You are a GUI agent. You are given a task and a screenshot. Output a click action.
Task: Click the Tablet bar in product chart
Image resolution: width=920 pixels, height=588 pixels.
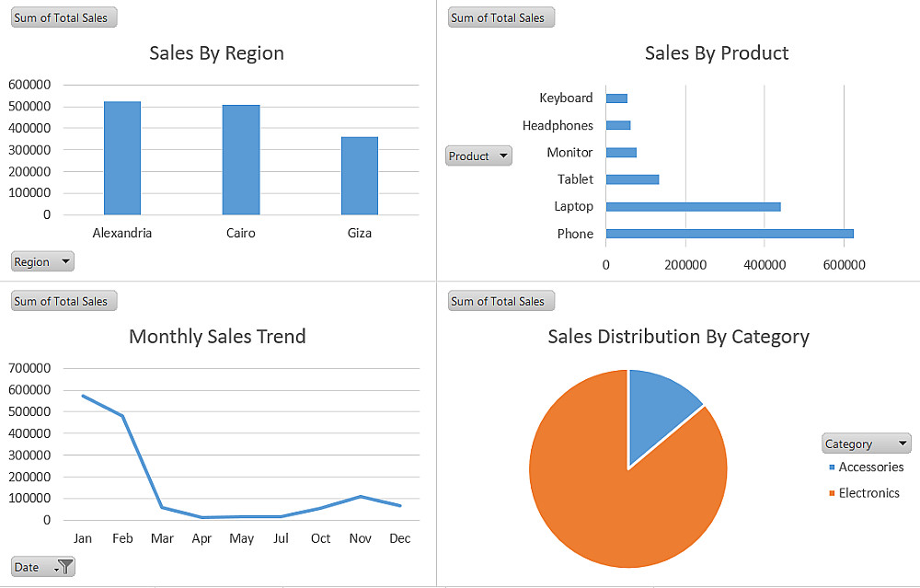tap(633, 179)
